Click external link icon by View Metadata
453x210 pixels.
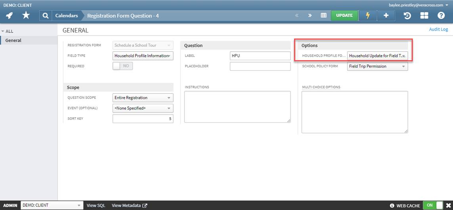145,206
